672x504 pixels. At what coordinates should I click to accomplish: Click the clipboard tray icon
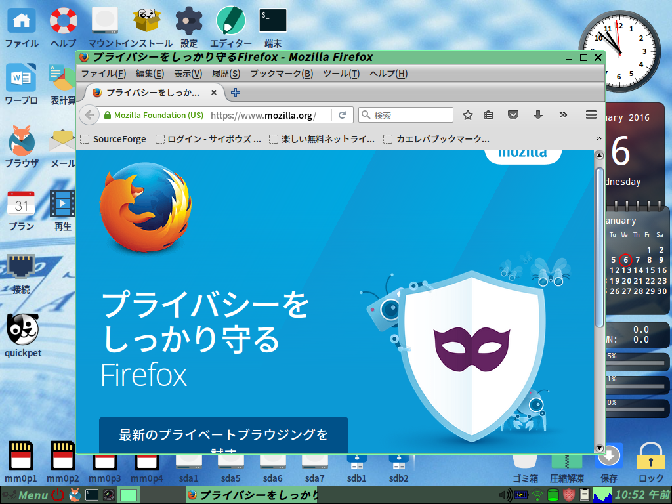pos(583,495)
